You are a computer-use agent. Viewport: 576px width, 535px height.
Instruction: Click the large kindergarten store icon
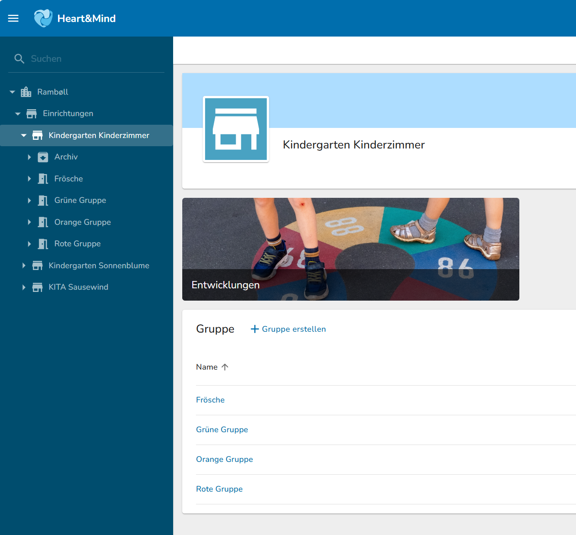click(236, 129)
